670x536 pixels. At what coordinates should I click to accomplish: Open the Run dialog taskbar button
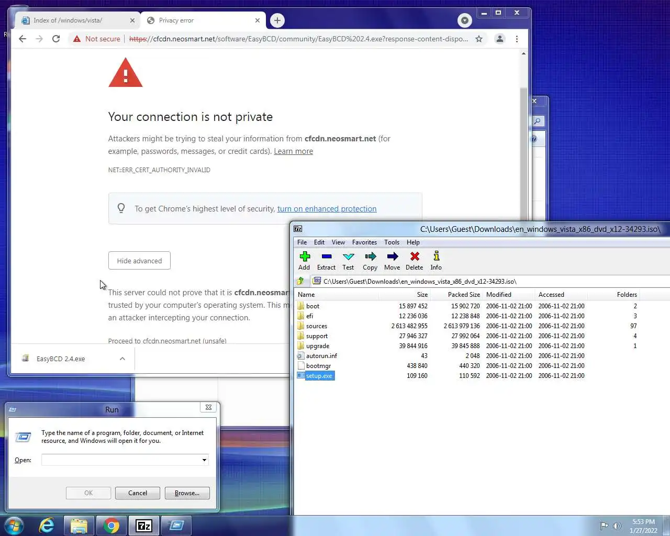(176, 526)
